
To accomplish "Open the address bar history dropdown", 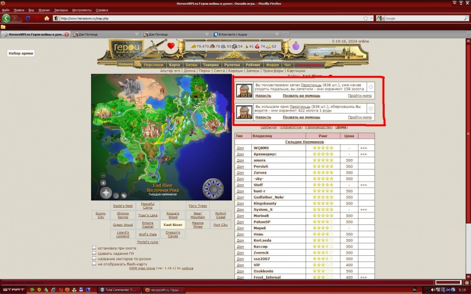I will pos(371,18).
